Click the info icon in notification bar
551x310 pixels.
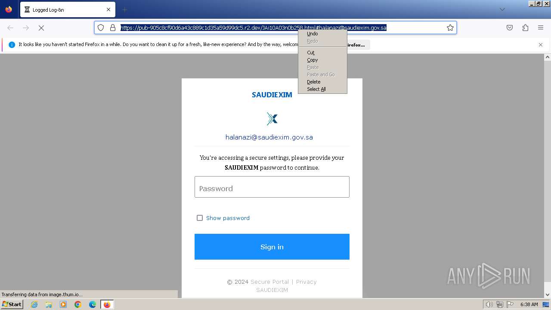[12, 45]
